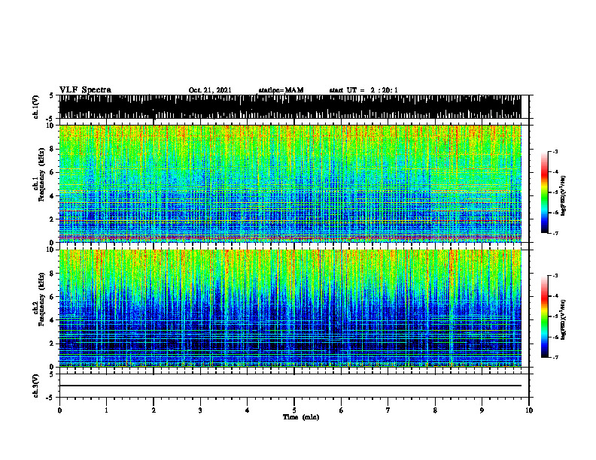Click the "10" kHz tick on ch.1 frequency axis
596x460 pixels.
pyautogui.click(x=51, y=126)
